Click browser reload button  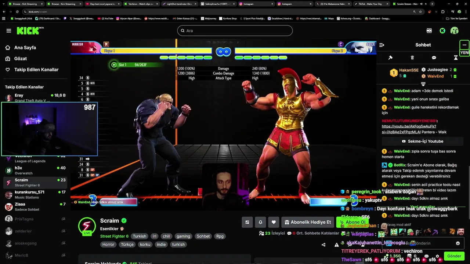coord(17,12)
